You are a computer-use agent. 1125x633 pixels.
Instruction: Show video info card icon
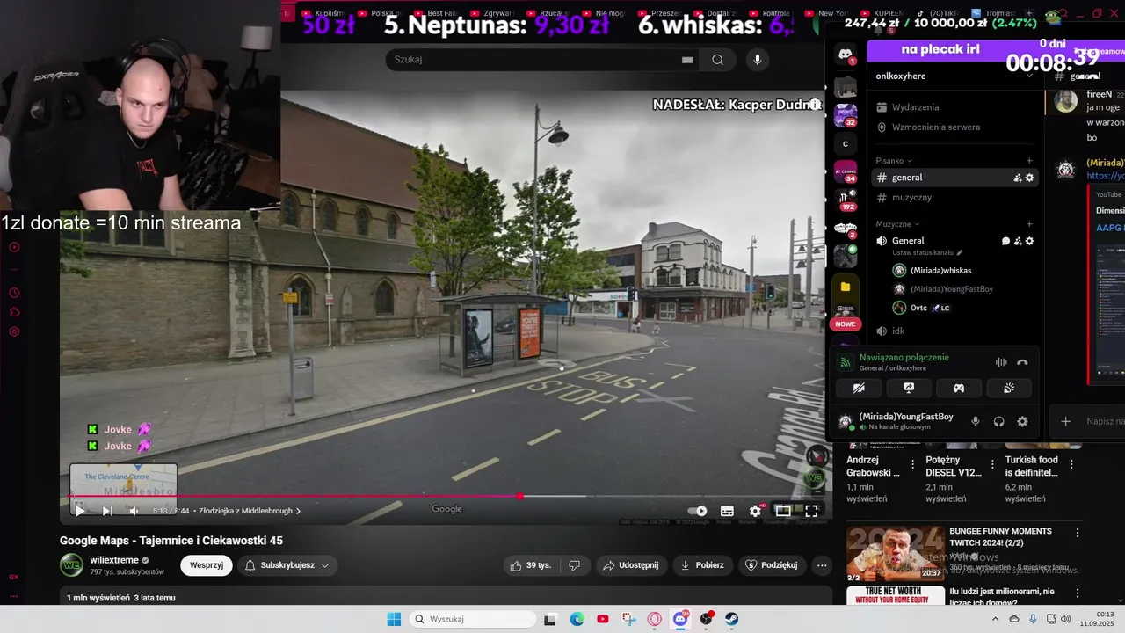point(815,105)
